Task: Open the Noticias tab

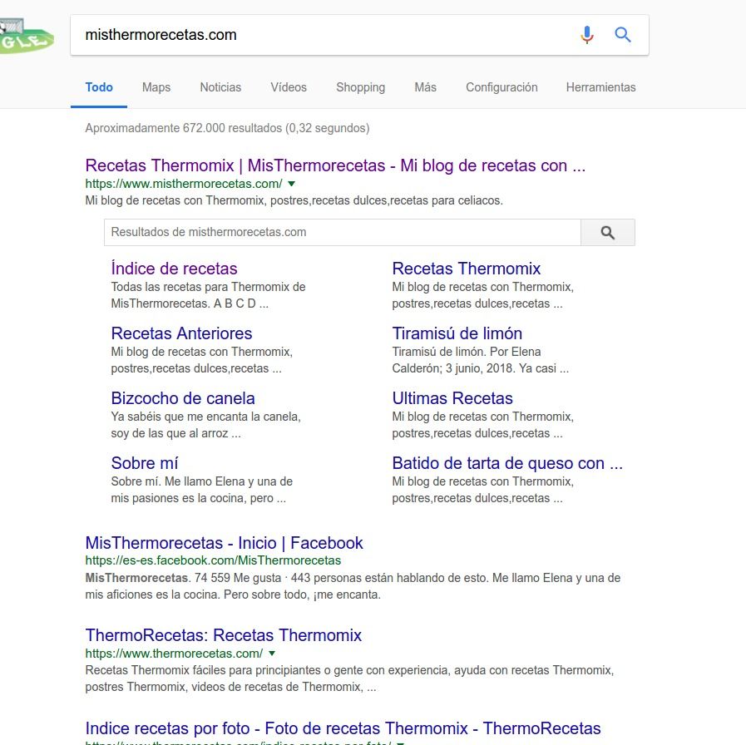Action: click(x=220, y=87)
